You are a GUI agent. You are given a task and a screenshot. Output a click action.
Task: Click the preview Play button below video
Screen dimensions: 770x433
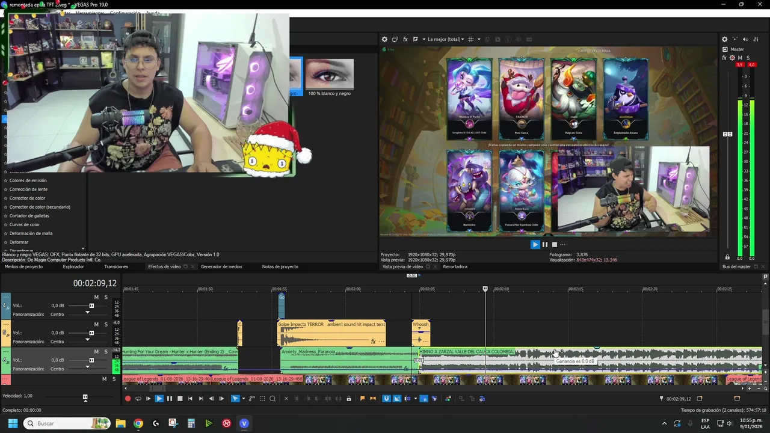tap(535, 244)
